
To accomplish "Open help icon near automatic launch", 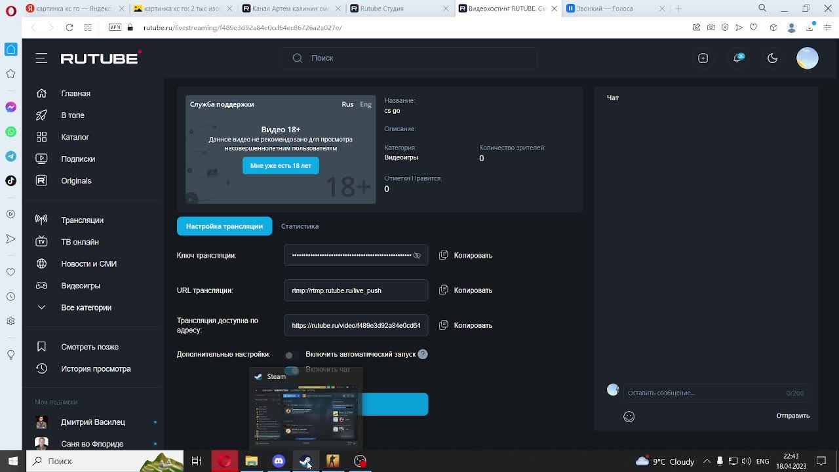I will (423, 354).
